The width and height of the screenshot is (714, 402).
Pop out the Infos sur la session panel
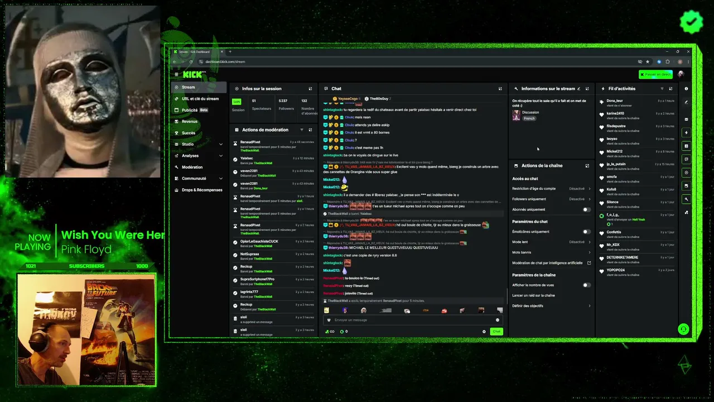(x=310, y=88)
